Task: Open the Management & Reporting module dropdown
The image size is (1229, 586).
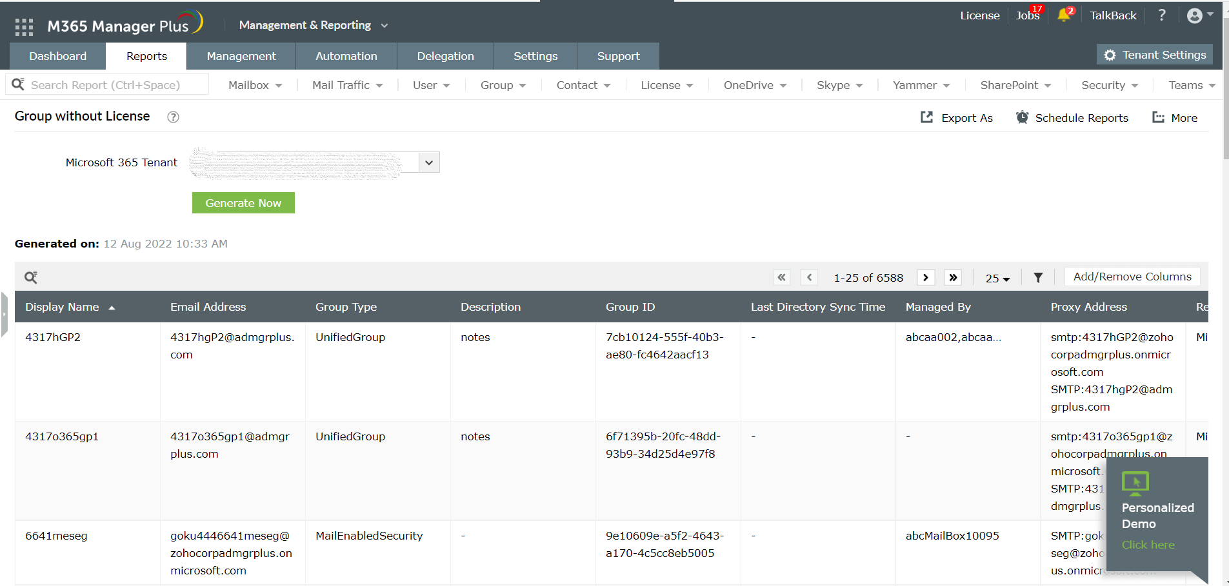Action: click(314, 25)
